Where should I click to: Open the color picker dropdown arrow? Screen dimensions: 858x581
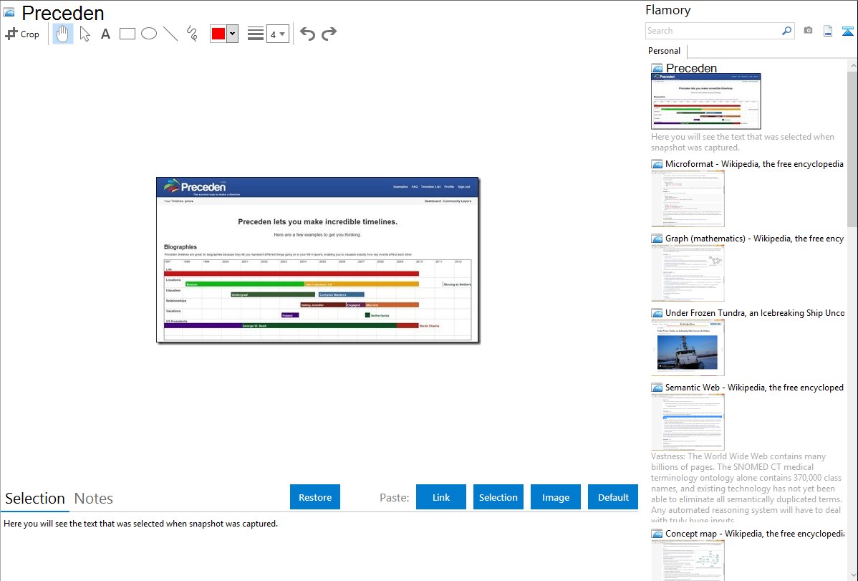(x=233, y=34)
